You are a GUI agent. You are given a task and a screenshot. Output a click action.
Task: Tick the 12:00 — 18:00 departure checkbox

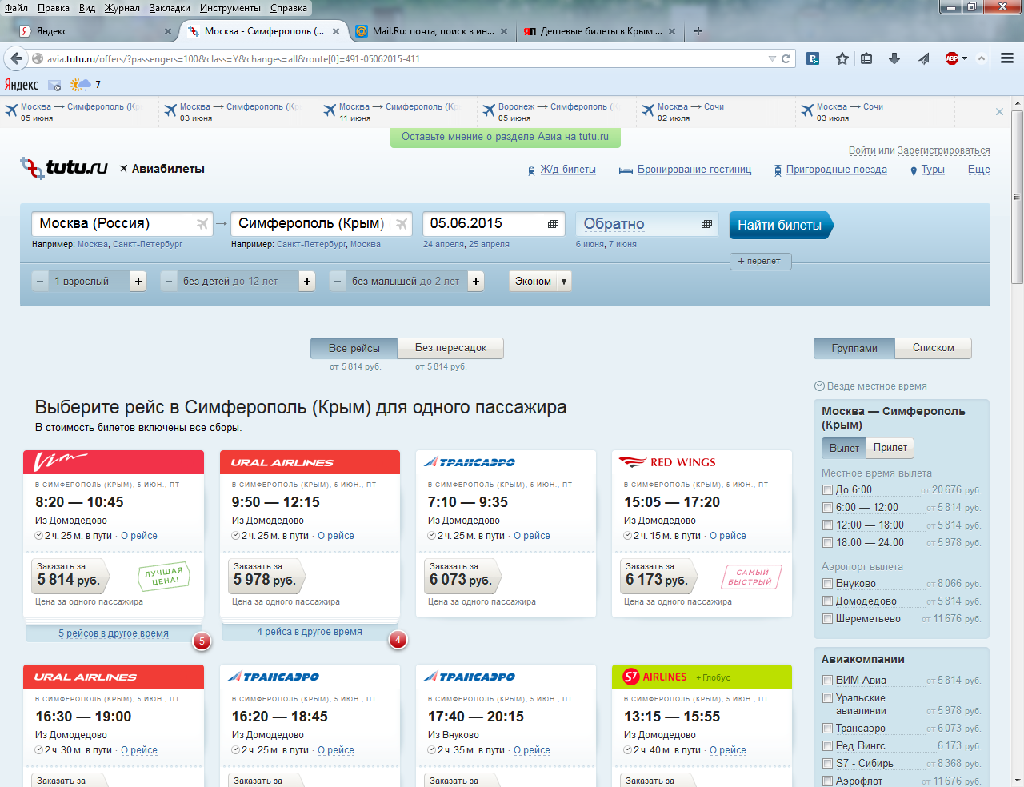point(828,525)
